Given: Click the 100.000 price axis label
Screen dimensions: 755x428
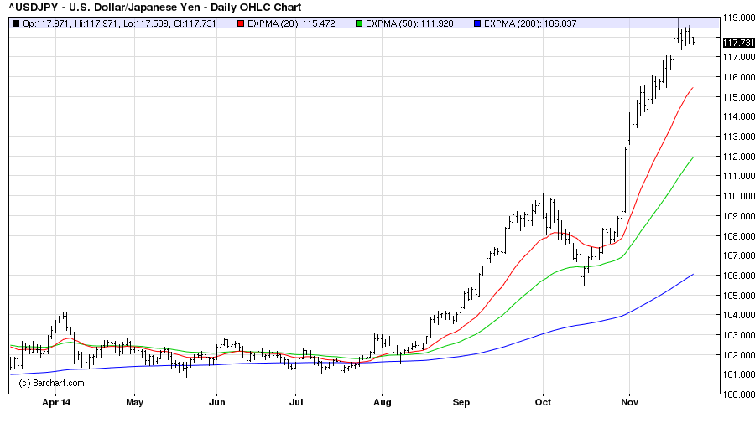Looking at the screenshot, I should [737, 394].
